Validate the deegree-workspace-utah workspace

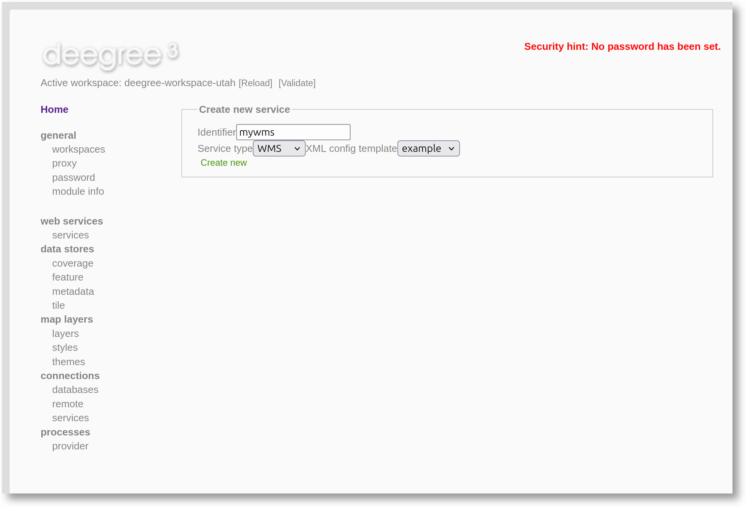click(296, 83)
